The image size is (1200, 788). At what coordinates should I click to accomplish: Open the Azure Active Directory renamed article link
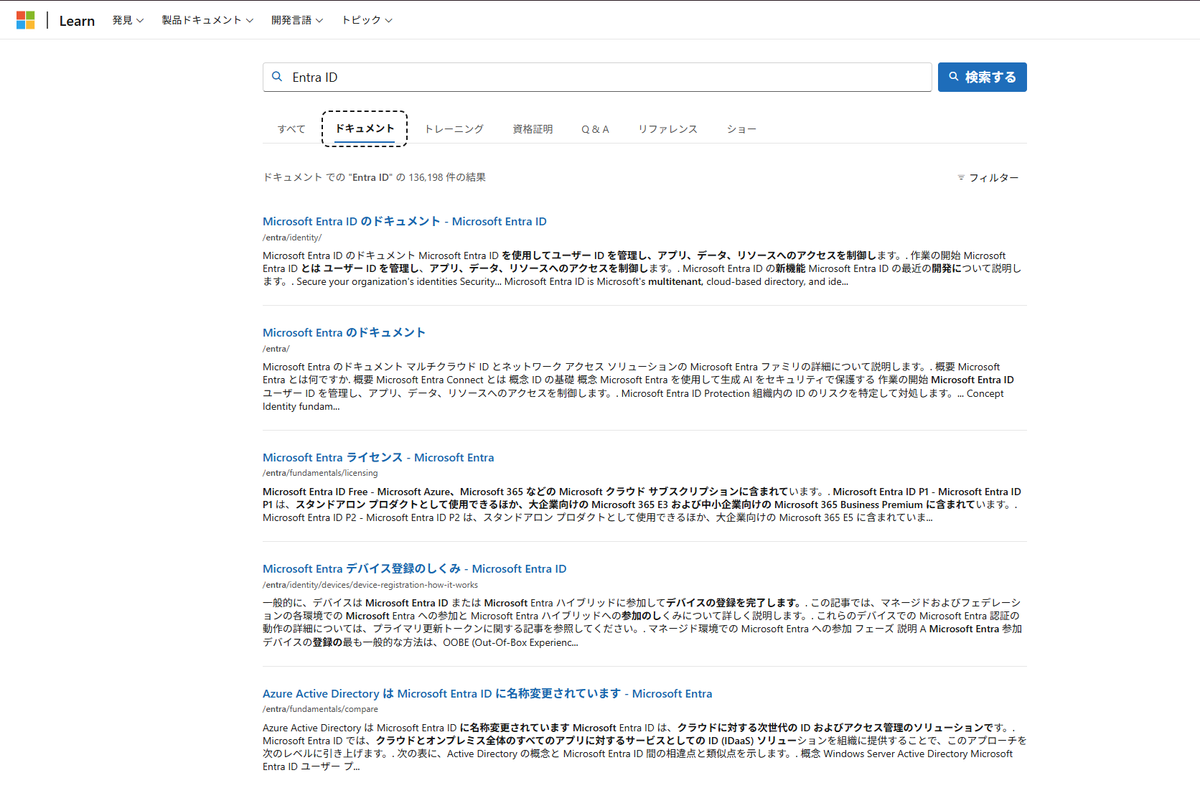click(x=487, y=693)
